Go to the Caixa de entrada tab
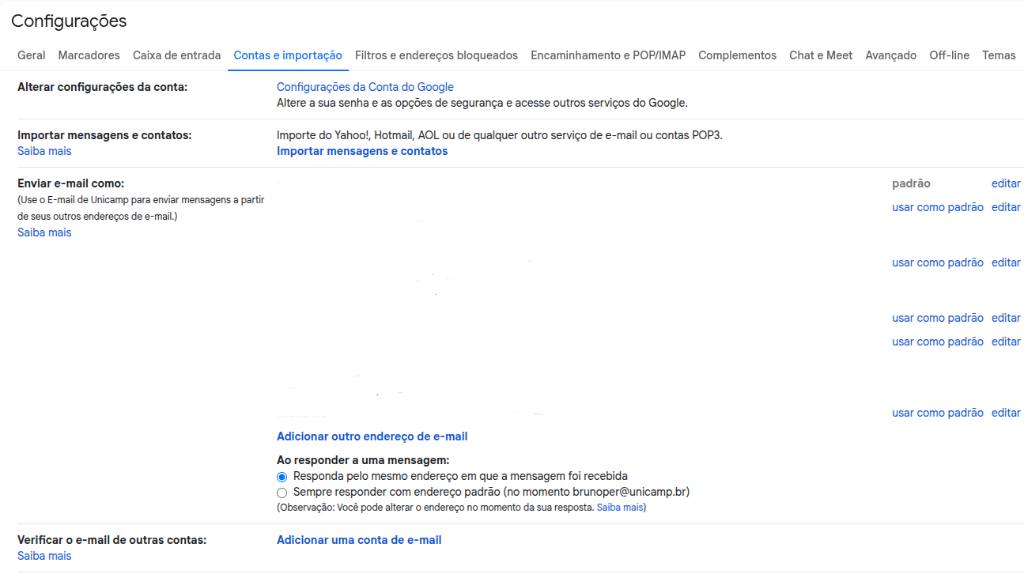The width and height of the screenshot is (1024, 574). (176, 55)
